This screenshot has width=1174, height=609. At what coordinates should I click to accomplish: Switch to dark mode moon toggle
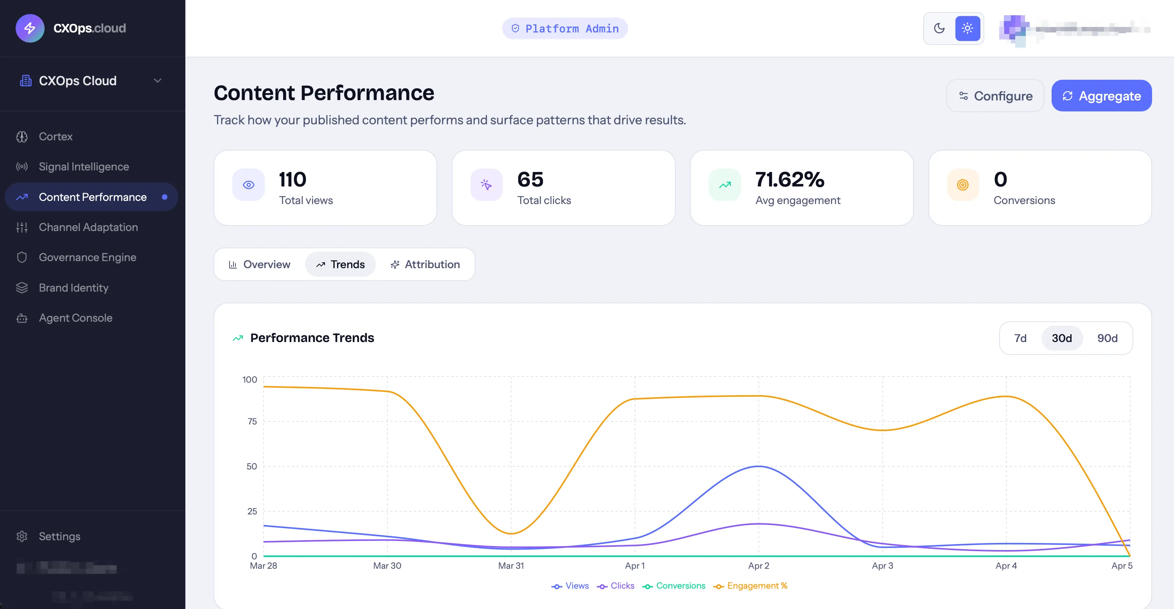pos(939,28)
